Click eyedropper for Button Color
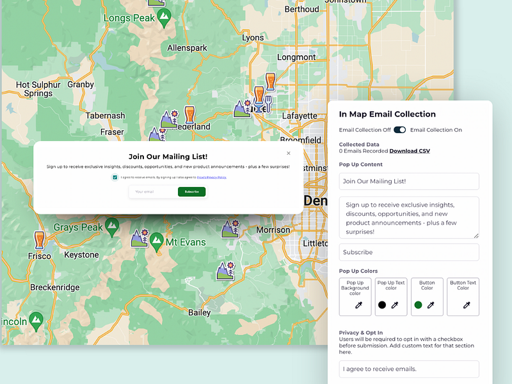The height and width of the screenshot is (384, 512). [431, 305]
